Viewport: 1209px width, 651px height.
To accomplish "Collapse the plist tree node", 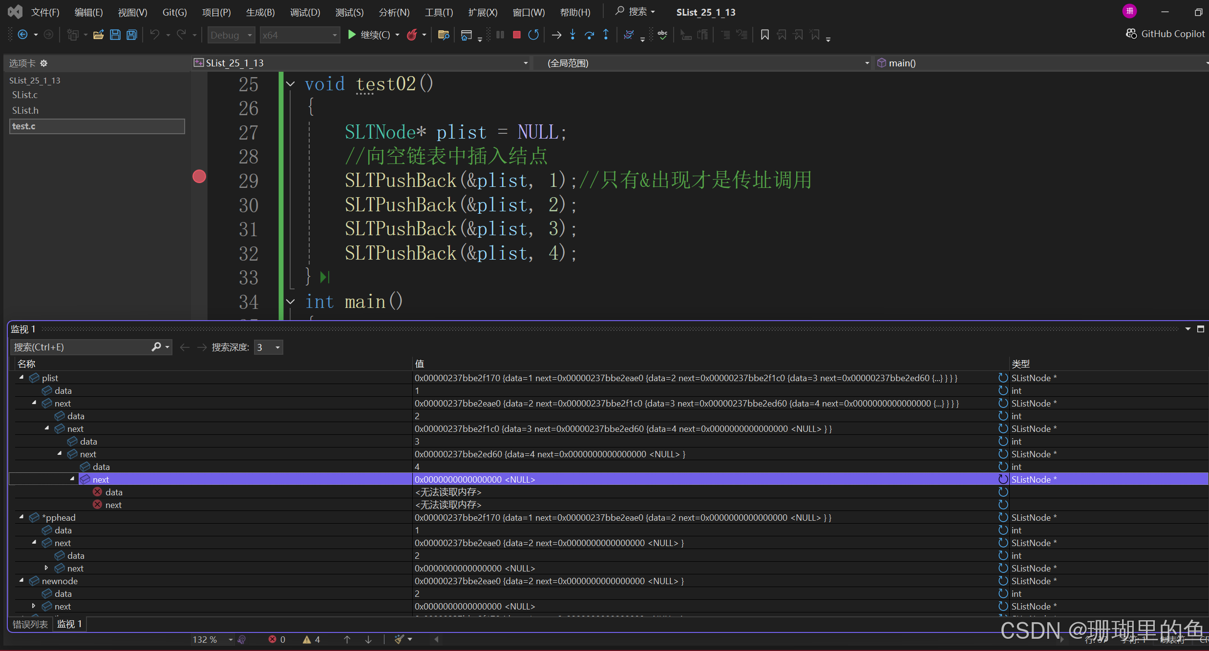I will tap(21, 378).
